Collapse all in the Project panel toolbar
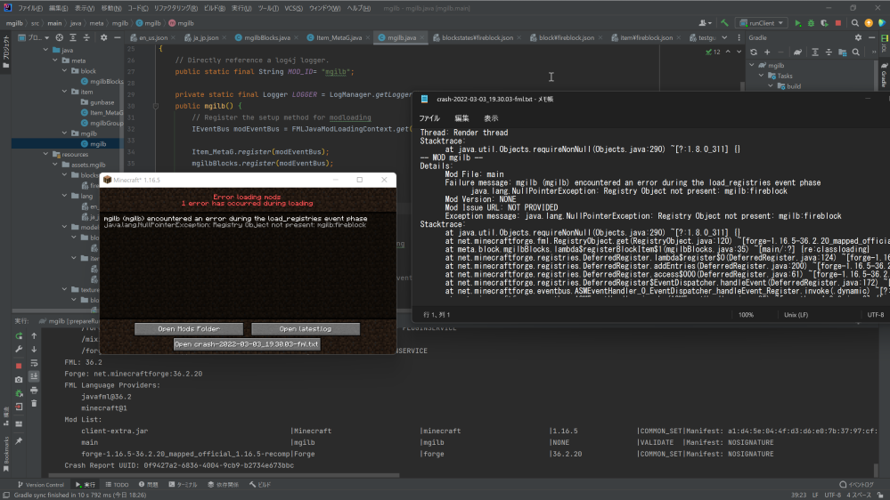The height and width of the screenshot is (500, 890). tap(86, 37)
